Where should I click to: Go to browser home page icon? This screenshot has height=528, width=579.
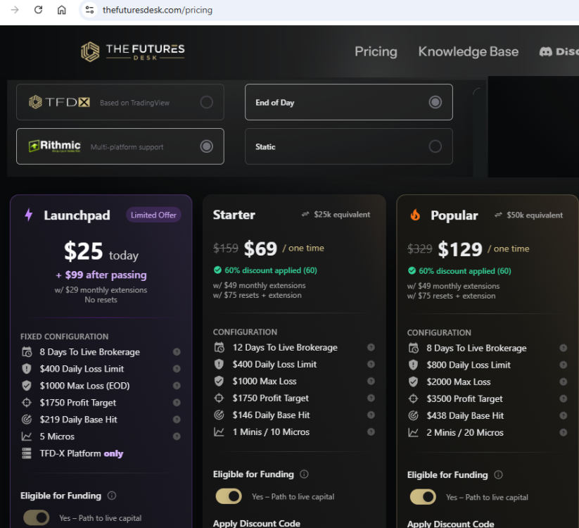pyautogui.click(x=62, y=10)
